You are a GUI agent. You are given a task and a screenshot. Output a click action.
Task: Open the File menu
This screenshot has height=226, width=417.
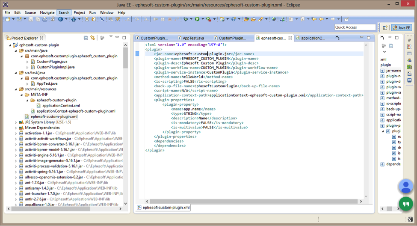pyautogui.click(x=7, y=12)
